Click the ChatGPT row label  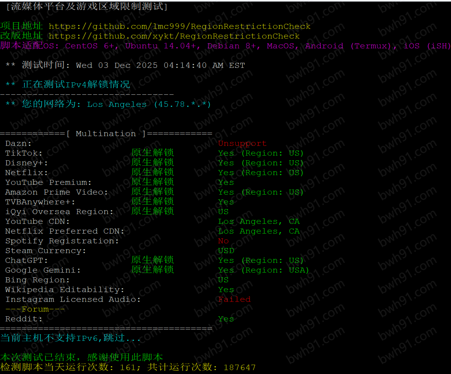(27, 261)
